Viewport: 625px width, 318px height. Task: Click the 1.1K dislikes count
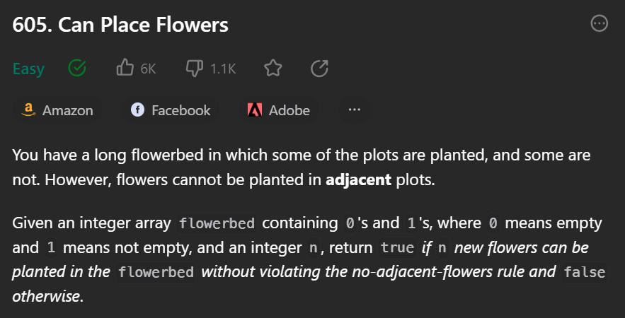tap(223, 69)
